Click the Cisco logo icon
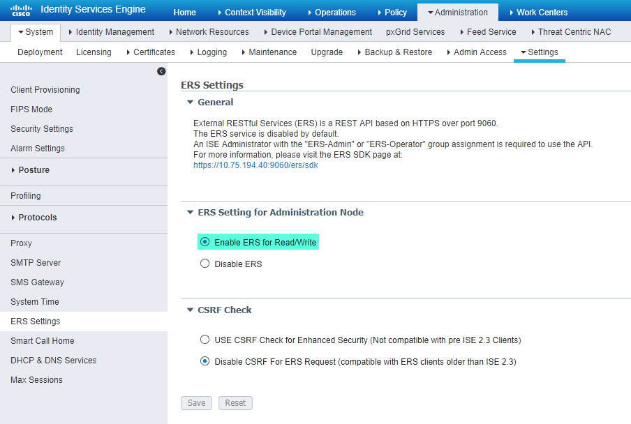The height and width of the screenshot is (424, 631). pyautogui.click(x=21, y=10)
